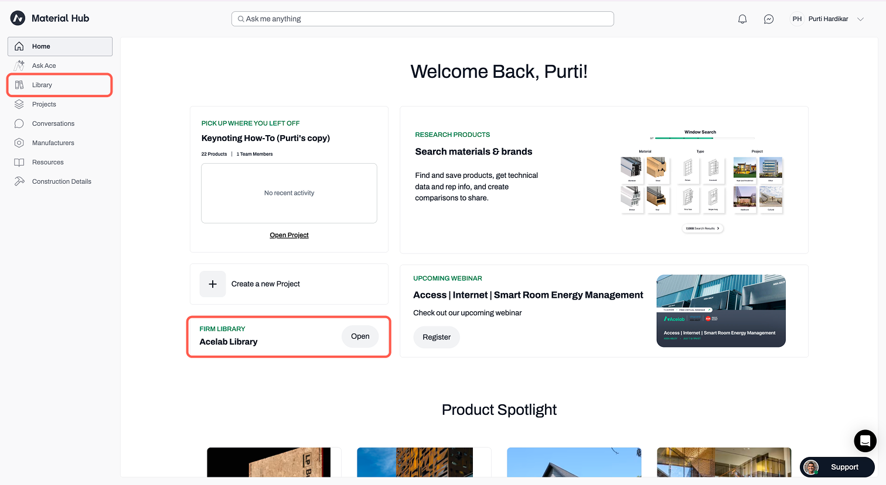Open the chat messages icon
886x485 pixels.
tap(769, 19)
